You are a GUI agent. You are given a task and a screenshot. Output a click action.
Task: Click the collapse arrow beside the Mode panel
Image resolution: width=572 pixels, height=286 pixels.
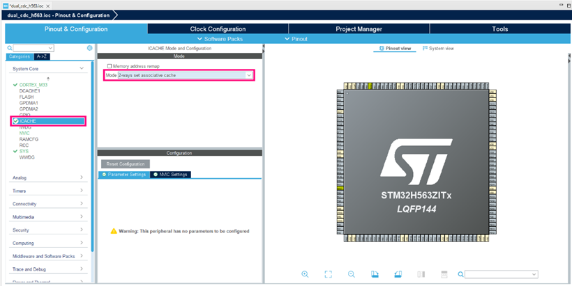(263, 47)
